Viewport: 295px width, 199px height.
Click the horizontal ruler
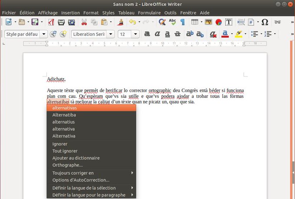click(x=145, y=44)
